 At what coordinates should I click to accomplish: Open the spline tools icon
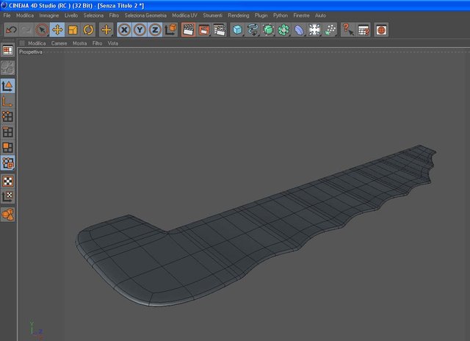253,29
